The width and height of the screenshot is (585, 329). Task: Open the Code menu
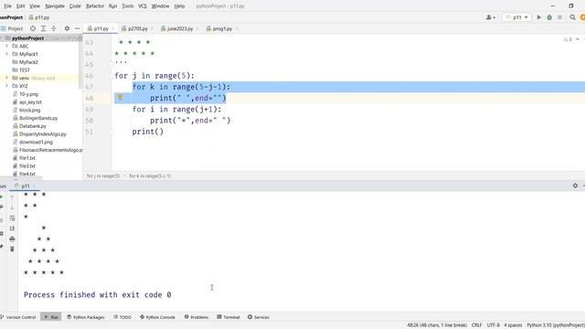[75, 6]
